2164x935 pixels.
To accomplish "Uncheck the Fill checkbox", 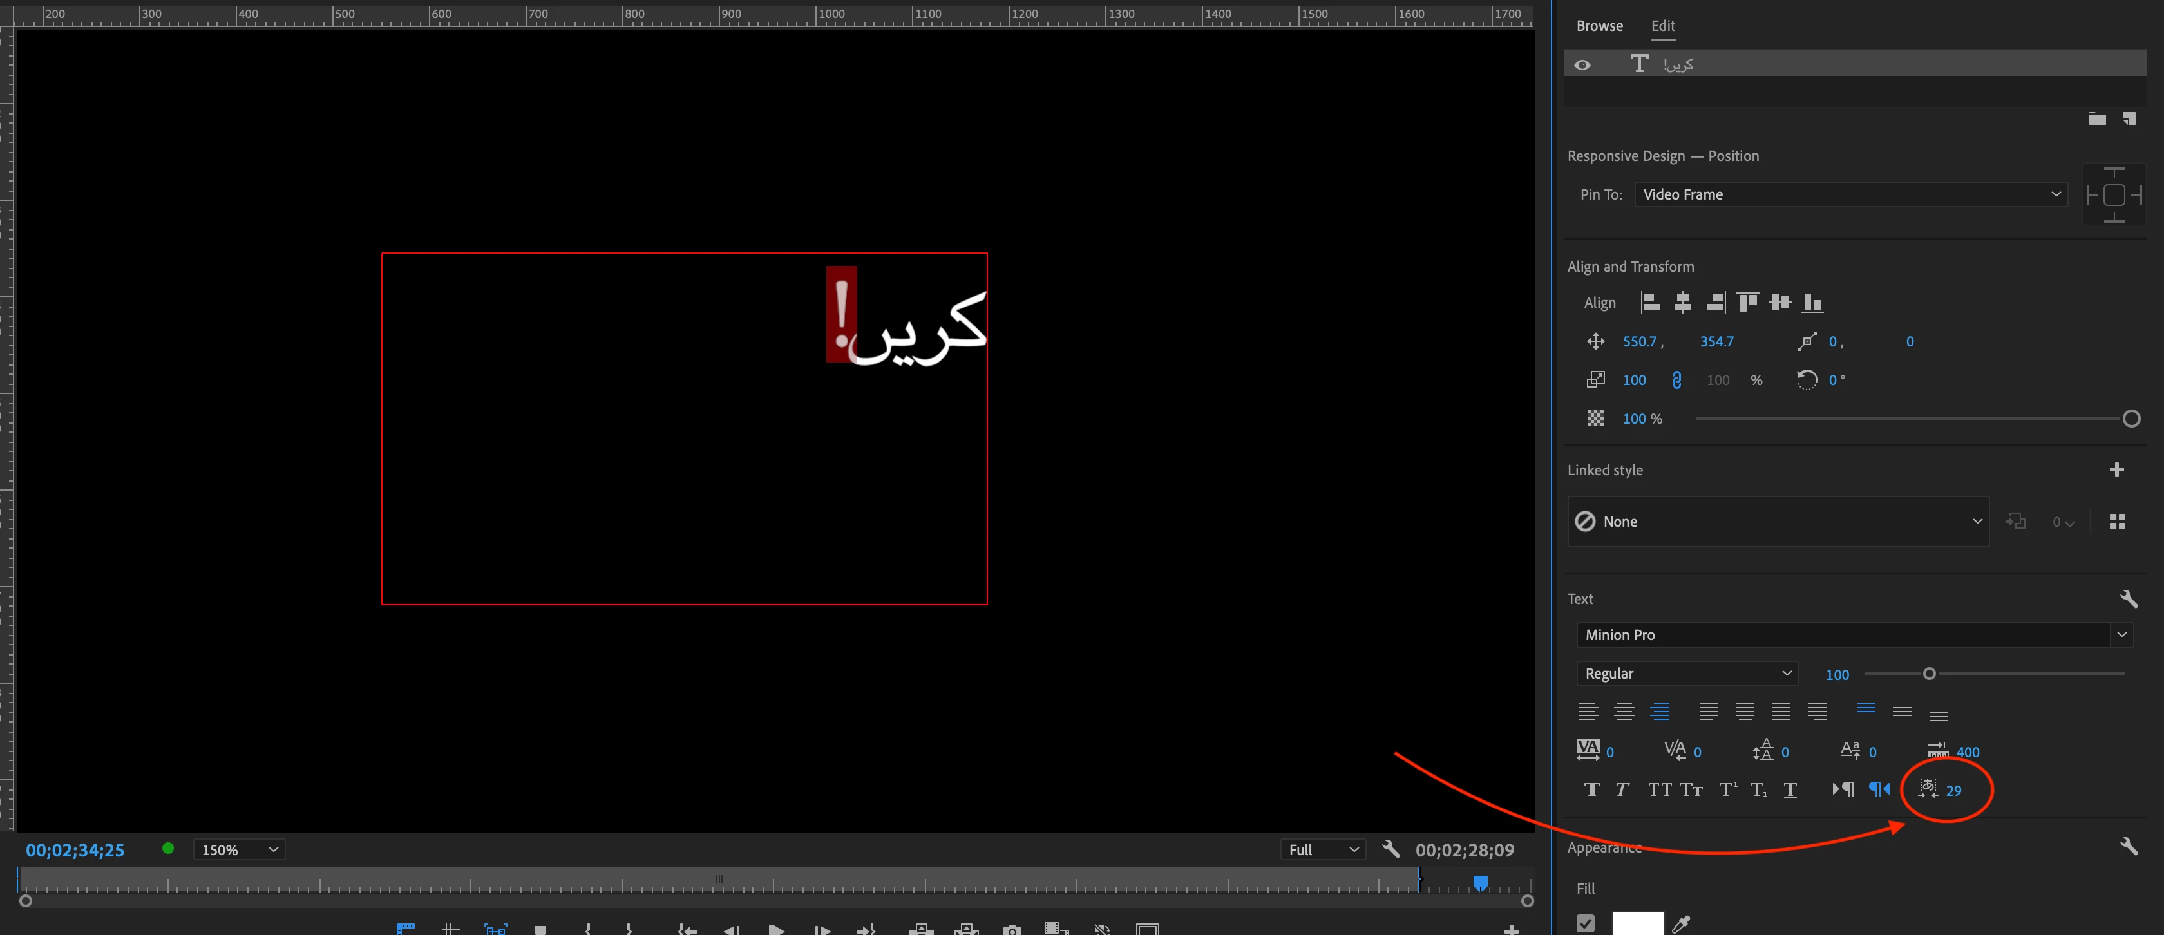I will coord(1585,923).
